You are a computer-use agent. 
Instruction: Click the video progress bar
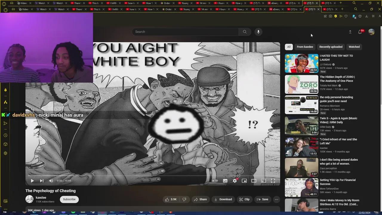point(153,176)
